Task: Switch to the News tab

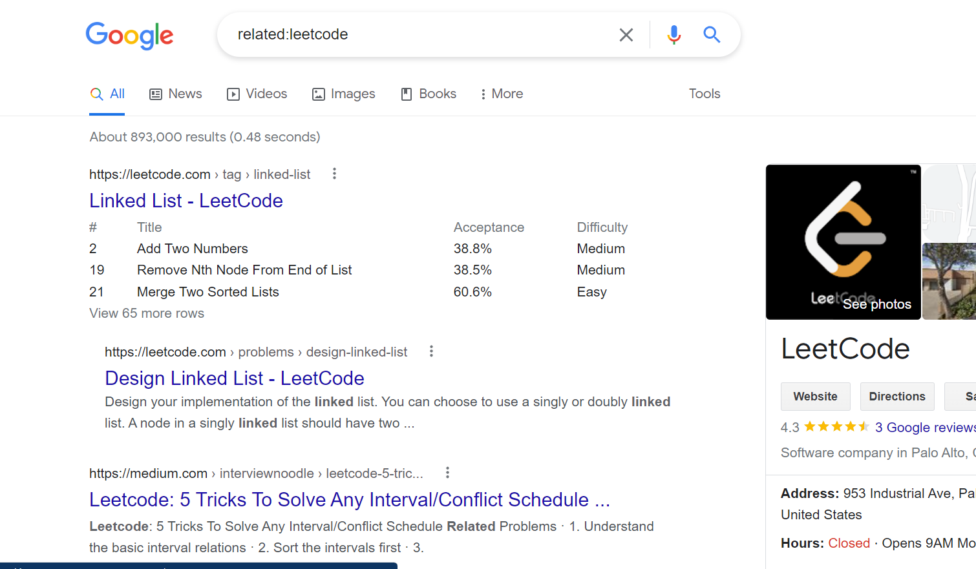Action: pyautogui.click(x=176, y=94)
